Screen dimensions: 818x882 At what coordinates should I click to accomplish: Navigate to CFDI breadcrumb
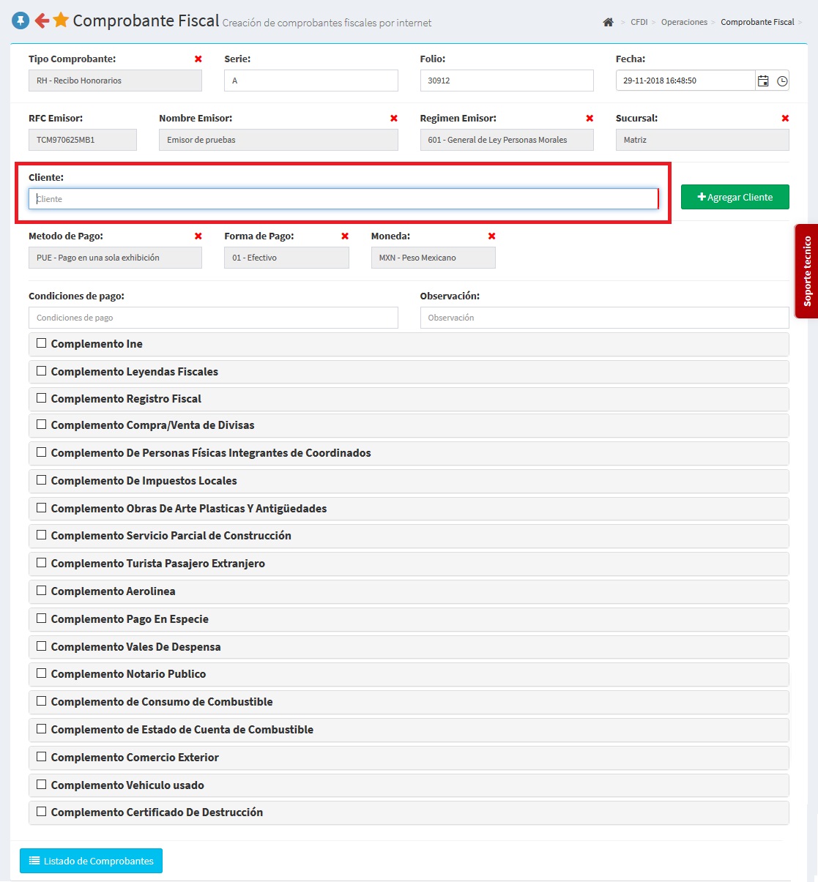click(639, 22)
